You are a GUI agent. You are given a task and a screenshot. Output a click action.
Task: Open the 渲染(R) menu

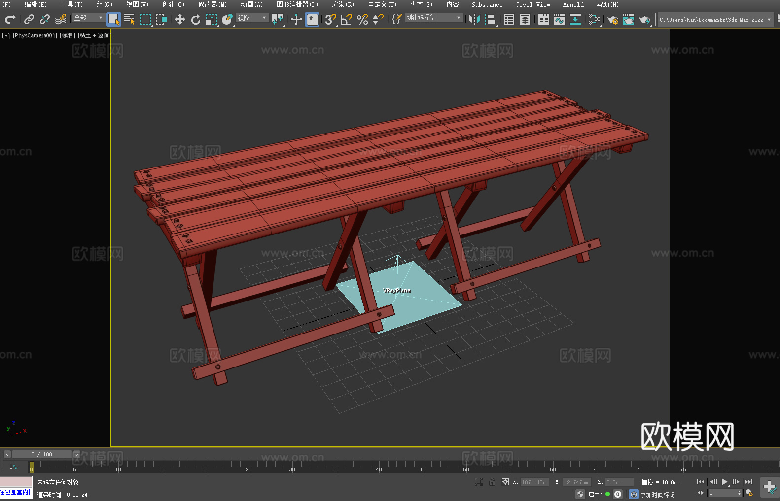click(x=343, y=5)
